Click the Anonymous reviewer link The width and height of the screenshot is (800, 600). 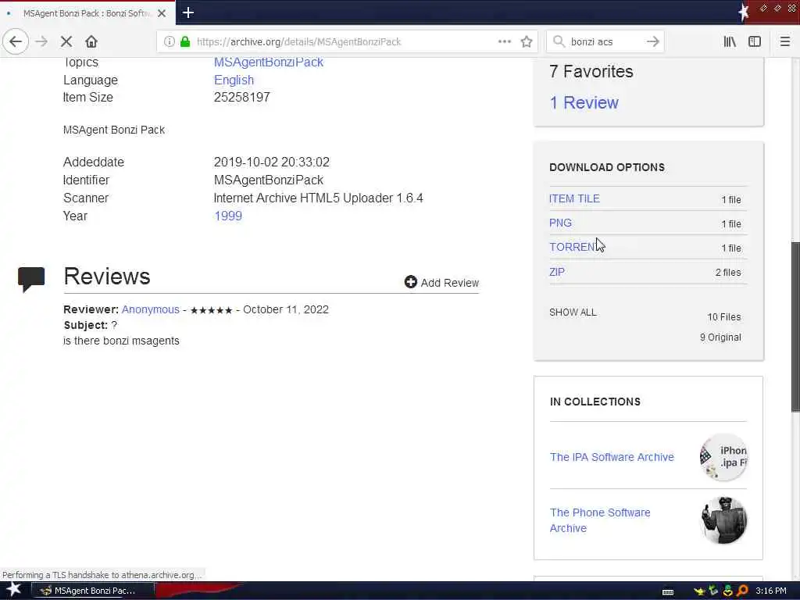click(x=151, y=309)
